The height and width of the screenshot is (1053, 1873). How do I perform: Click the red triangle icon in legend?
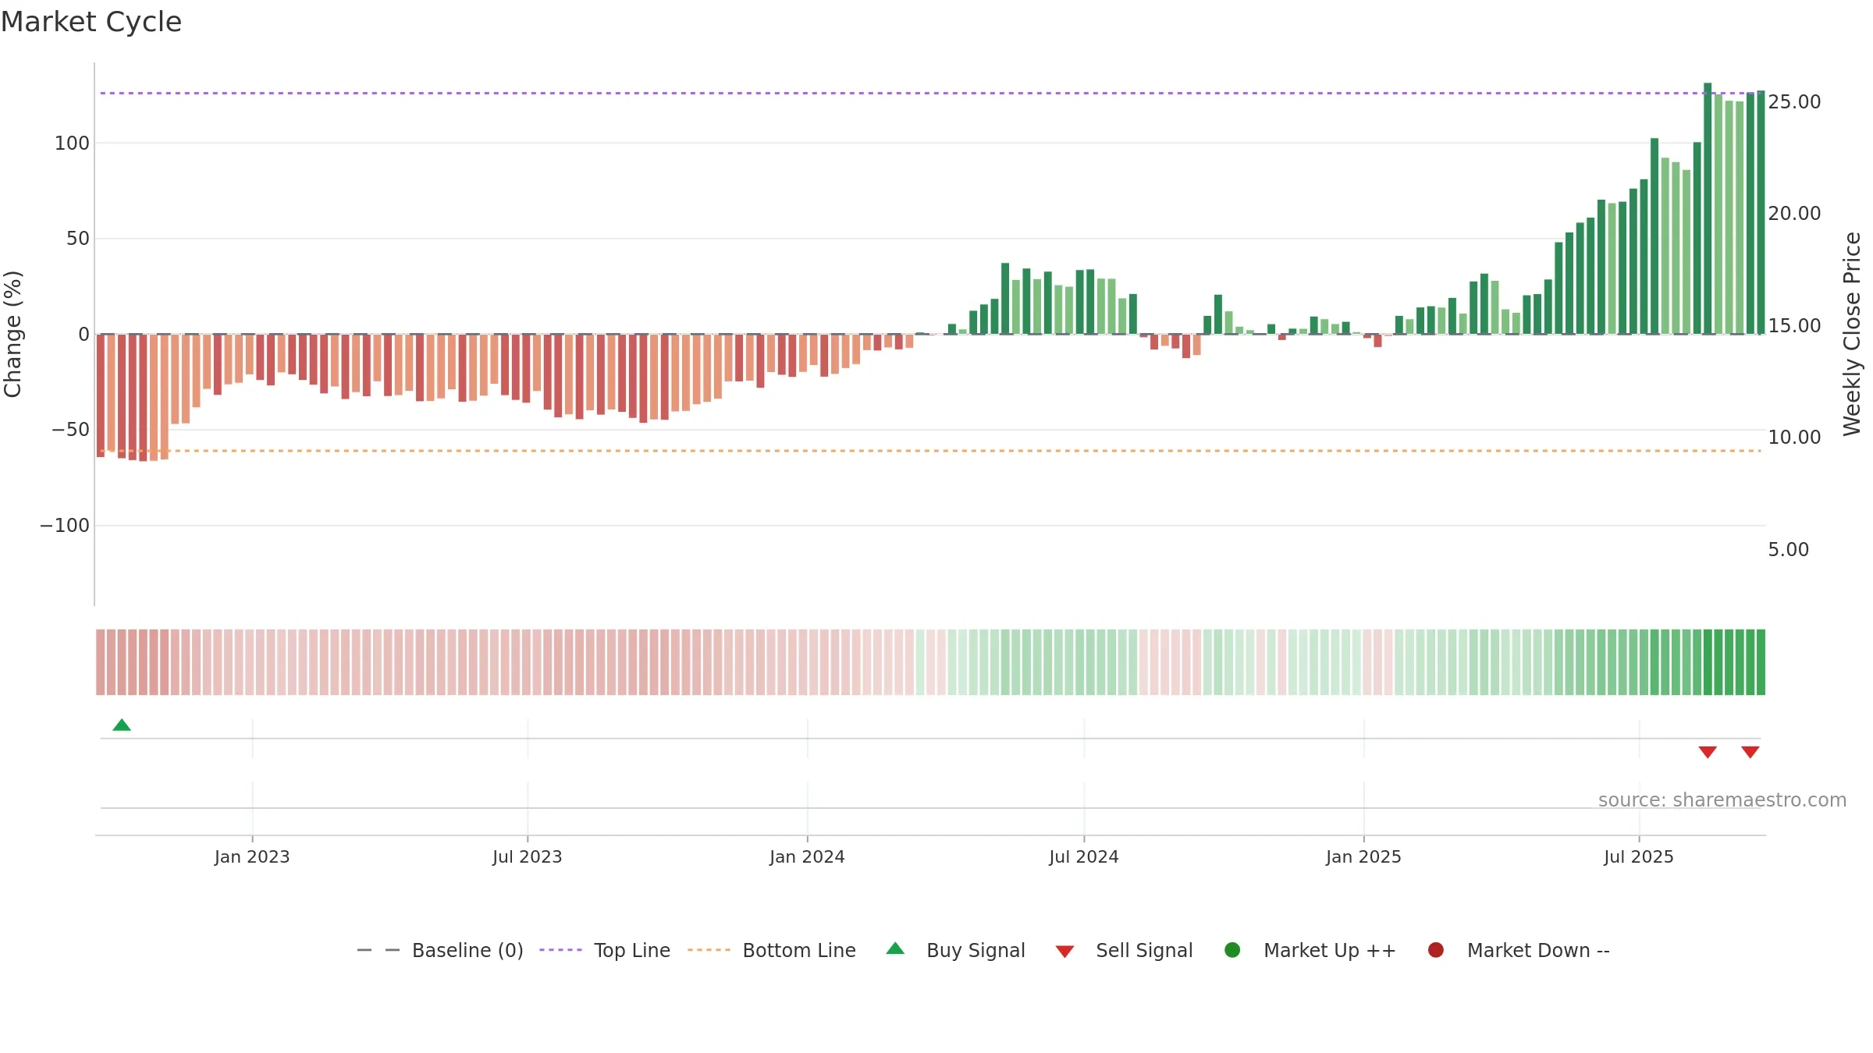click(x=1065, y=952)
